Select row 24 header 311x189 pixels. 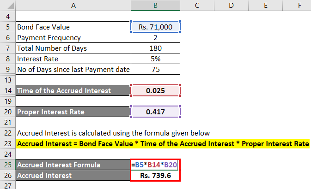pyautogui.click(x=8, y=154)
